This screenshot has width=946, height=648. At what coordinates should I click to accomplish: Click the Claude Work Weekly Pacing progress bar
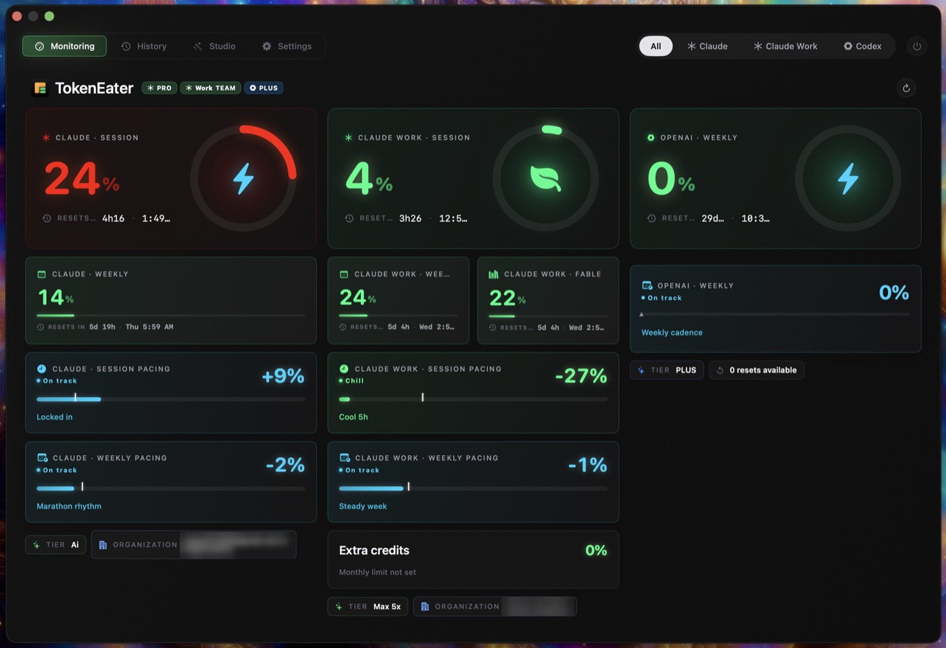coord(473,488)
